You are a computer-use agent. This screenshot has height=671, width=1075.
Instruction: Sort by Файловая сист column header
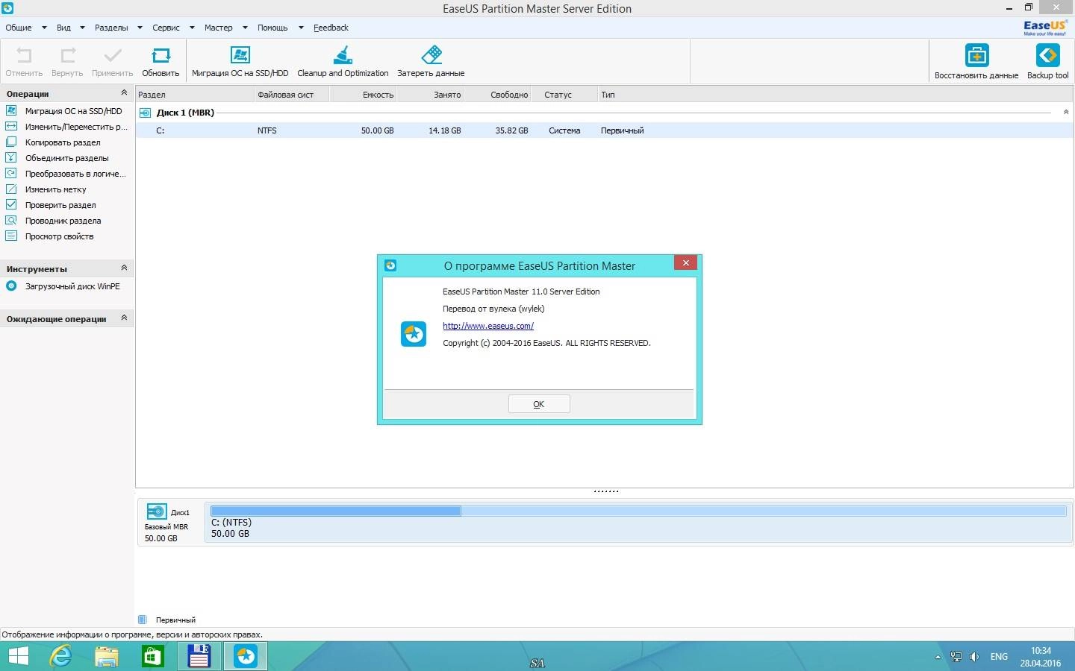pos(291,95)
